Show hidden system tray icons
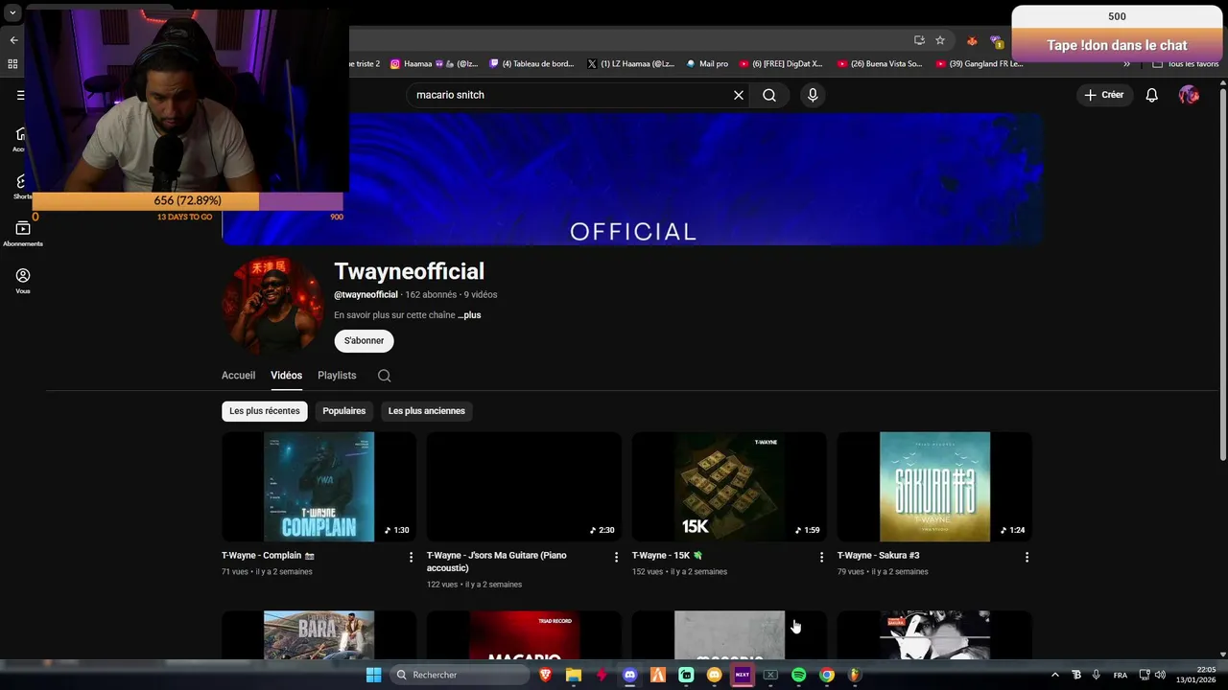1228x690 pixels. 1055,675
